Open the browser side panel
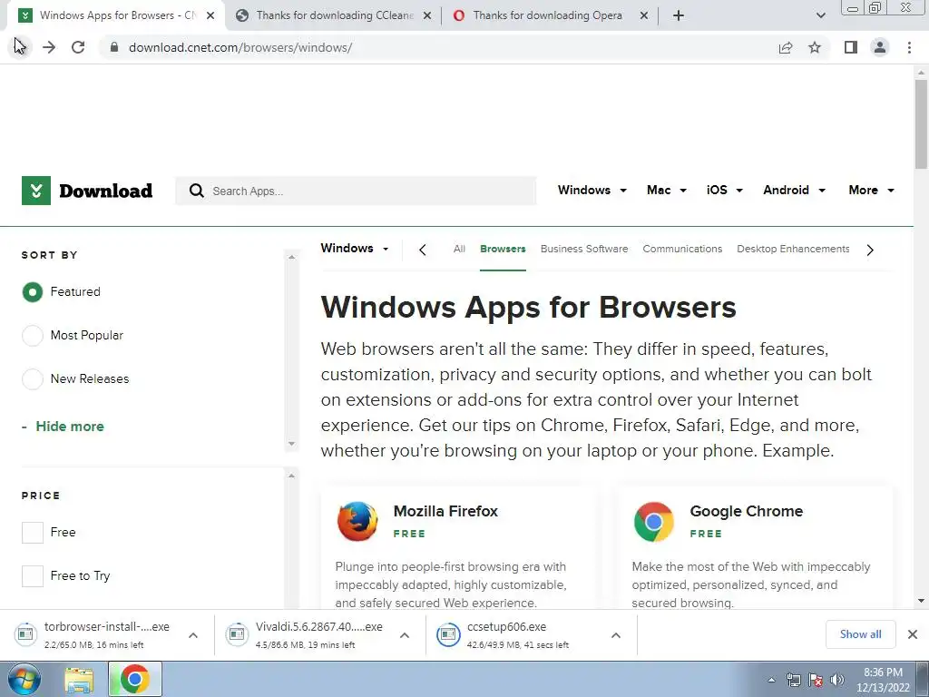Screen dimensions: 929x697 (x=851, y=47)
